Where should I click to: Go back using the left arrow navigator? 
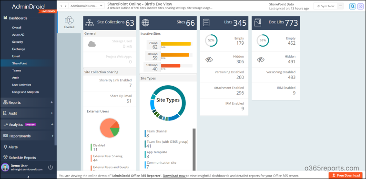61,6
